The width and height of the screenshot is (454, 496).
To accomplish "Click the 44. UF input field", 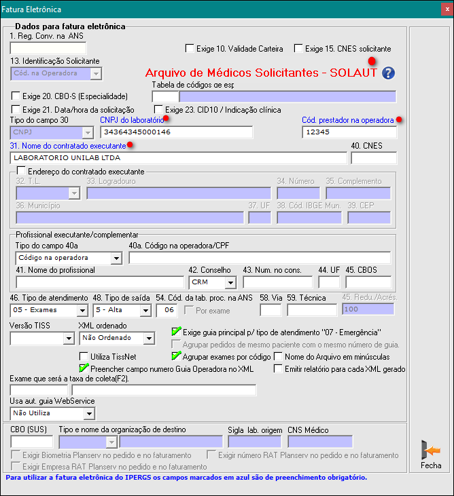I will click(x=329, y=282).
